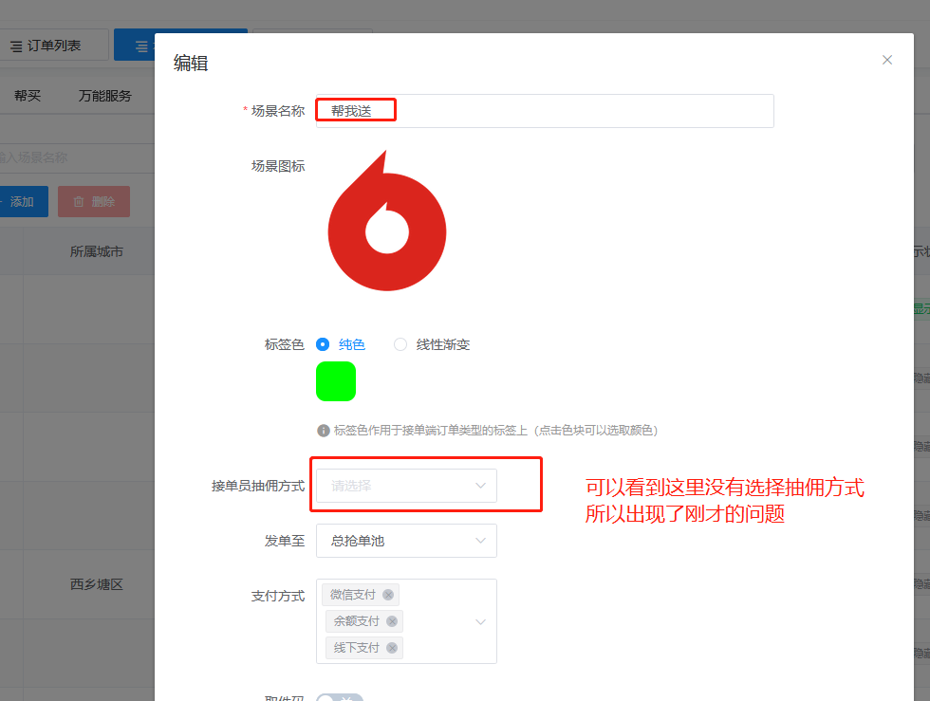930x701 pixels.
Task: Expand the 支付方式 multi-select arrow
Action: point(480,621)
